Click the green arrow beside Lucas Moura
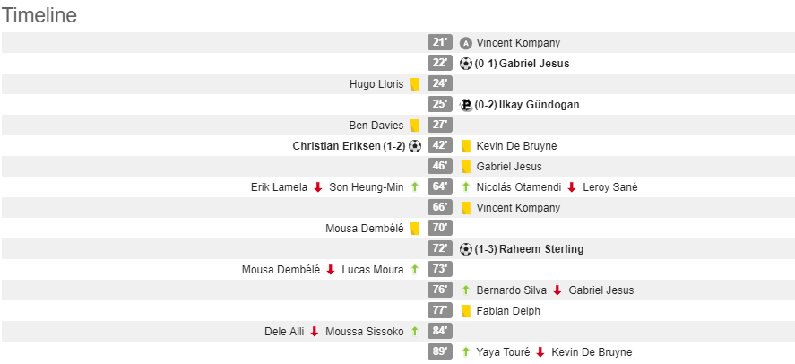 (x=415, y=270)
